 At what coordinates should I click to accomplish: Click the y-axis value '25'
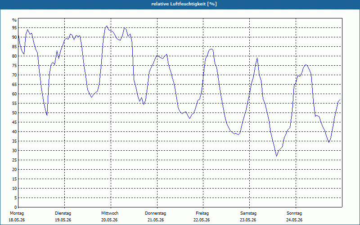[14, 160]
